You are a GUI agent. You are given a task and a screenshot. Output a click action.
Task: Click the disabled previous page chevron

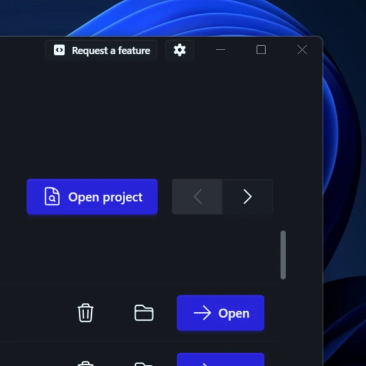point(197,197)
